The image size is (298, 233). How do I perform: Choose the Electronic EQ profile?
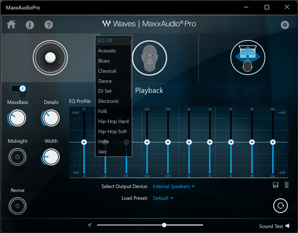coord(113,101)
